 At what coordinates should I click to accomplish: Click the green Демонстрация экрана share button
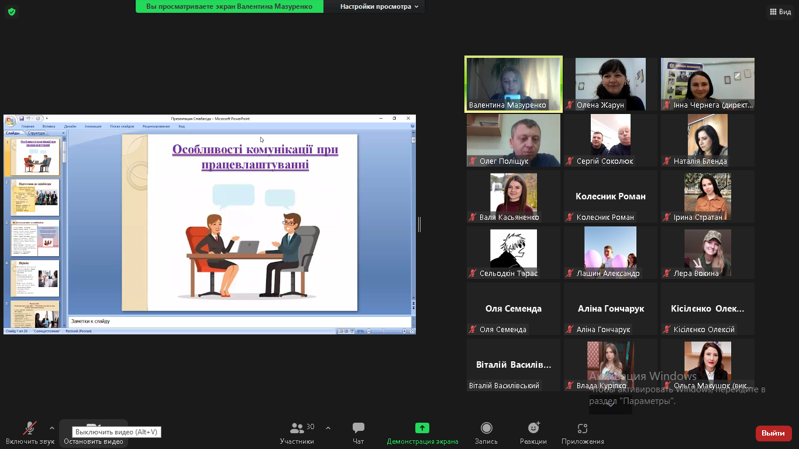pyautogui.click(x=422, y=434)
